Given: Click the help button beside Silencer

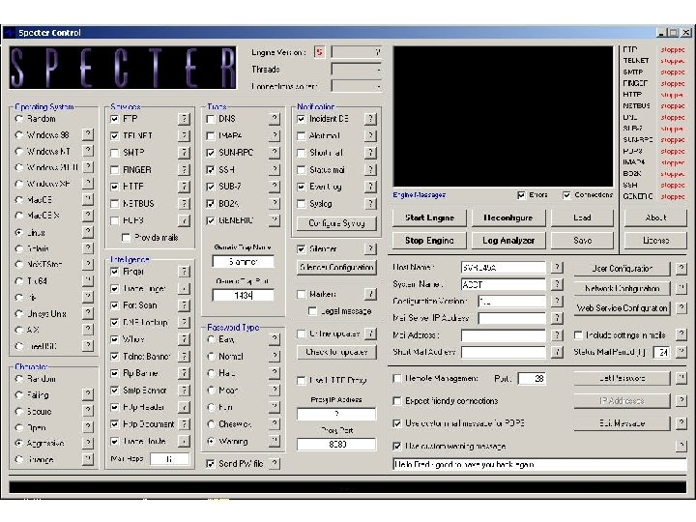Looking at the screenshot, I should coord(370,248).
